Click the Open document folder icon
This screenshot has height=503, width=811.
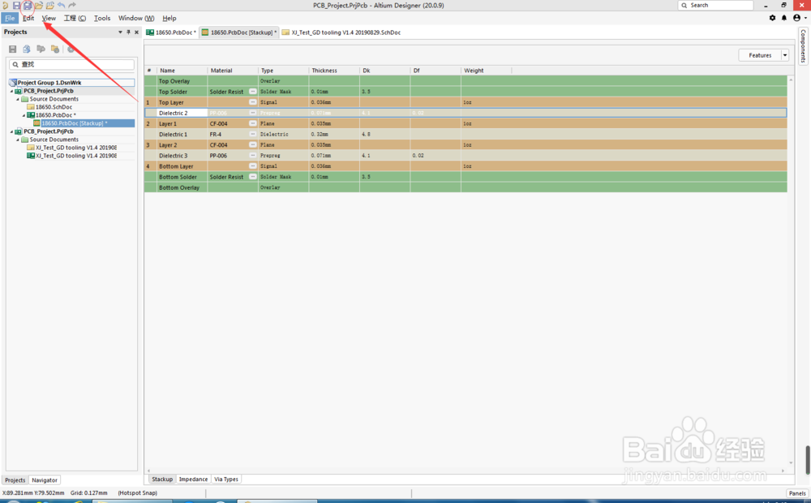(x=39, y=6)
